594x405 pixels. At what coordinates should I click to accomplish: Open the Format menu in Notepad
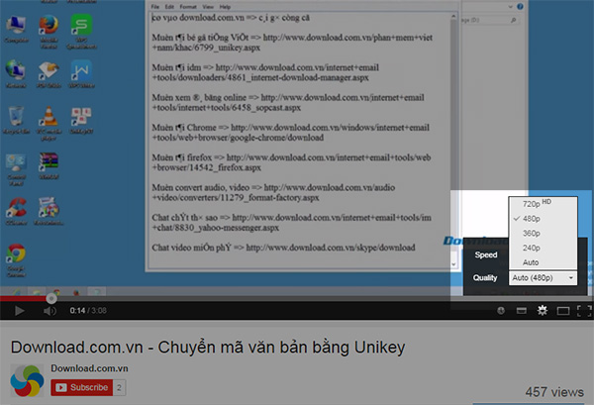tap(188, 7)
